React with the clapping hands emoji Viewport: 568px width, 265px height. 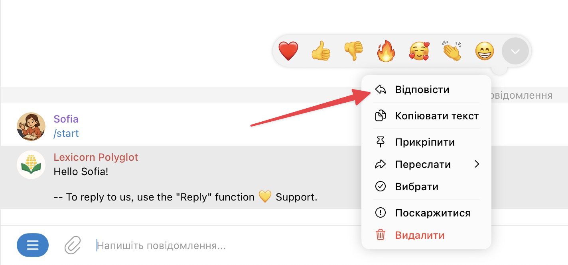[x=452, y=52]
